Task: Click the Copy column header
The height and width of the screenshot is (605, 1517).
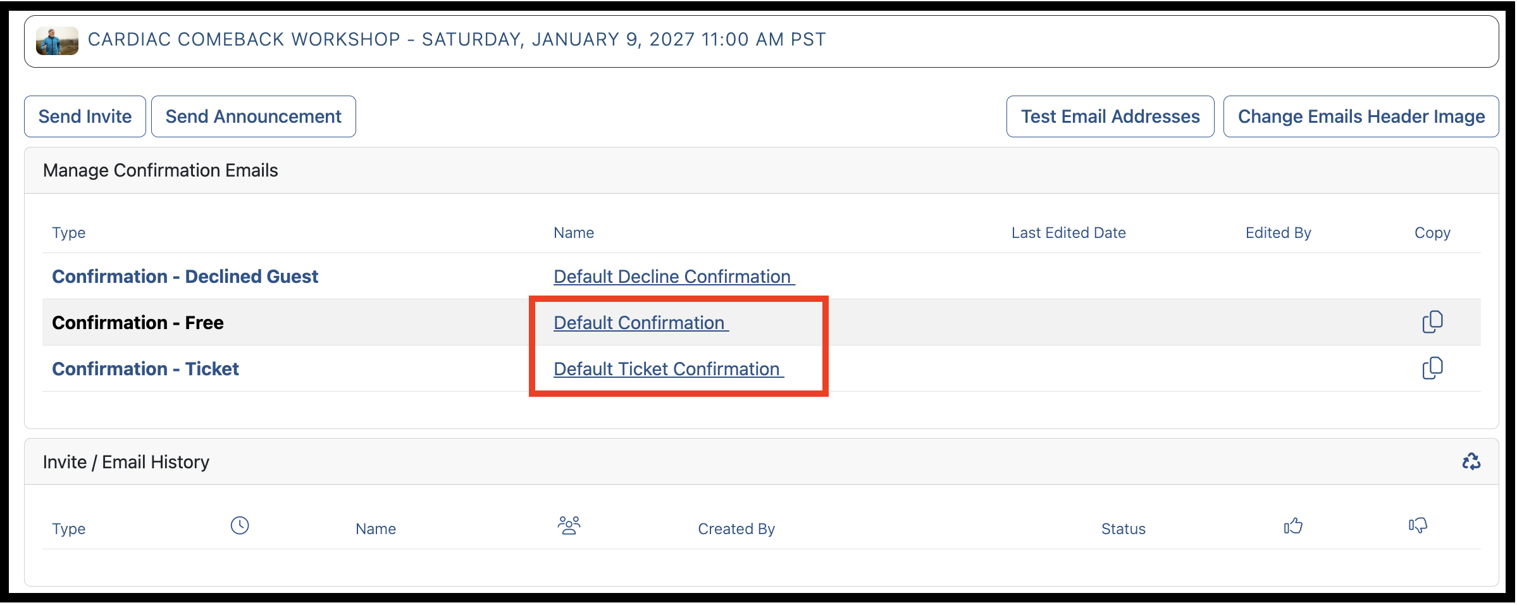Action: [1432, 233]
